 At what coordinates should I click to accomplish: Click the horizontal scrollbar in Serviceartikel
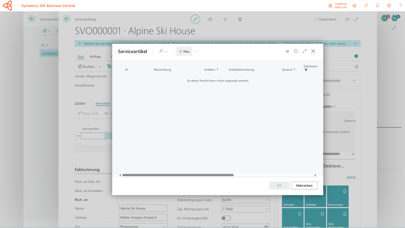pos(178,175)
